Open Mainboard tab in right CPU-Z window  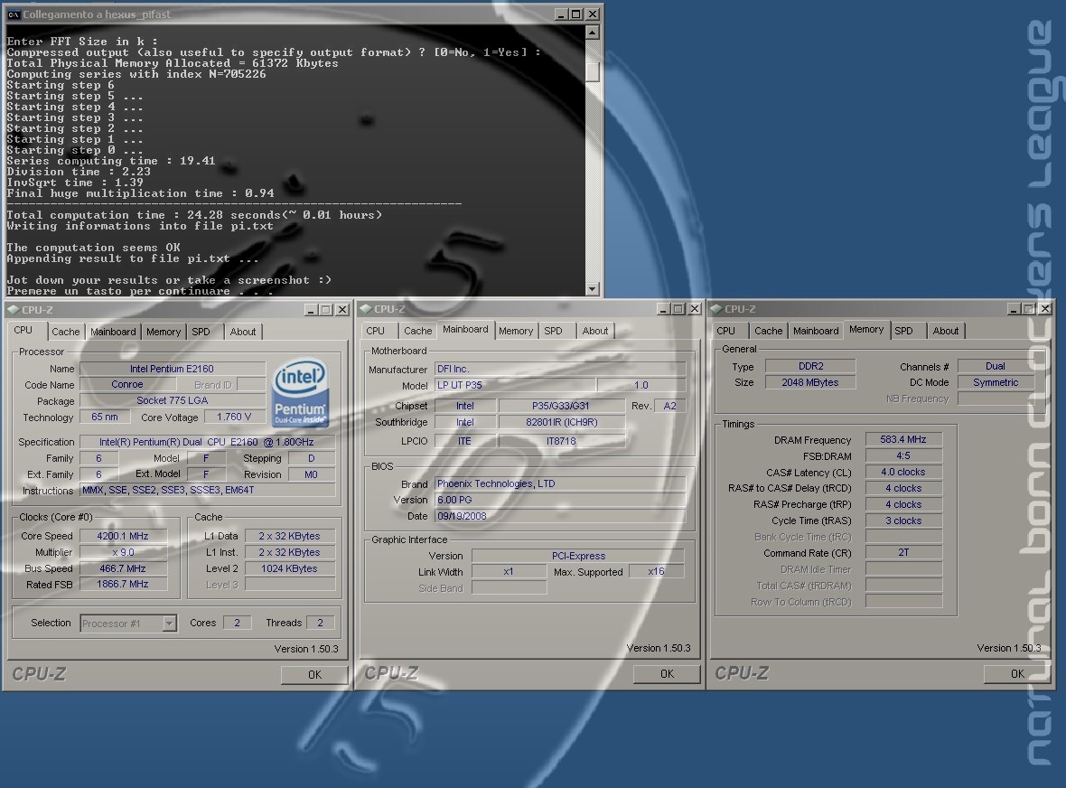coord(816,331)
